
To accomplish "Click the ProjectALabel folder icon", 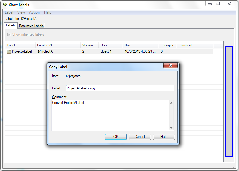I will [x=9, y=51].
